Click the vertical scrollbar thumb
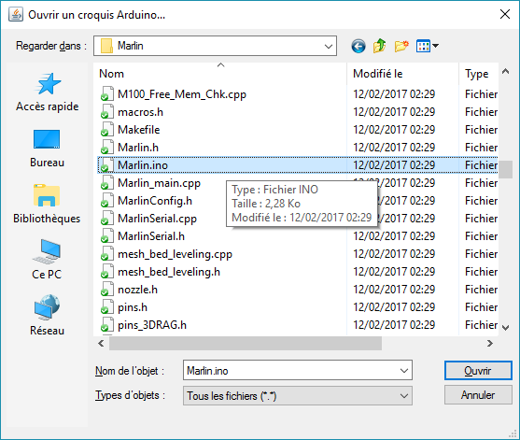This screenshot has width=520, height=440. [x=505, y=169]
